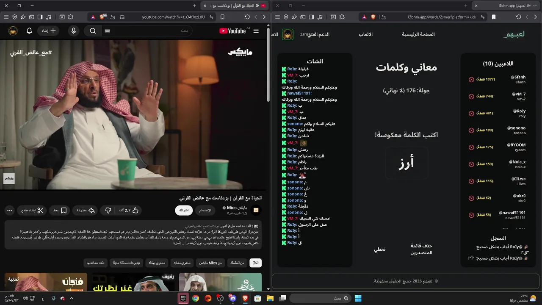Expand the video description with المزيد
Viewport: 542px width, 305px height.
click(177, 243)
